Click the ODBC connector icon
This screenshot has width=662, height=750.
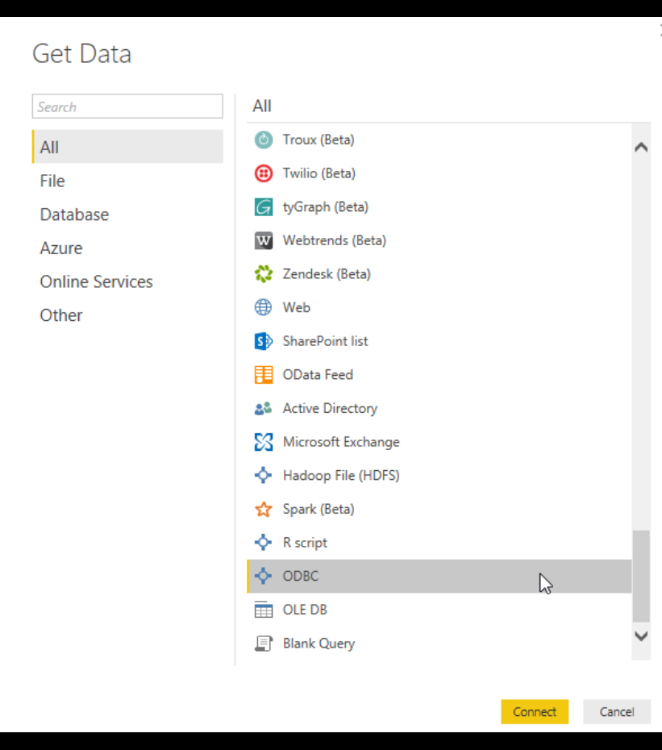pos(263,576)
